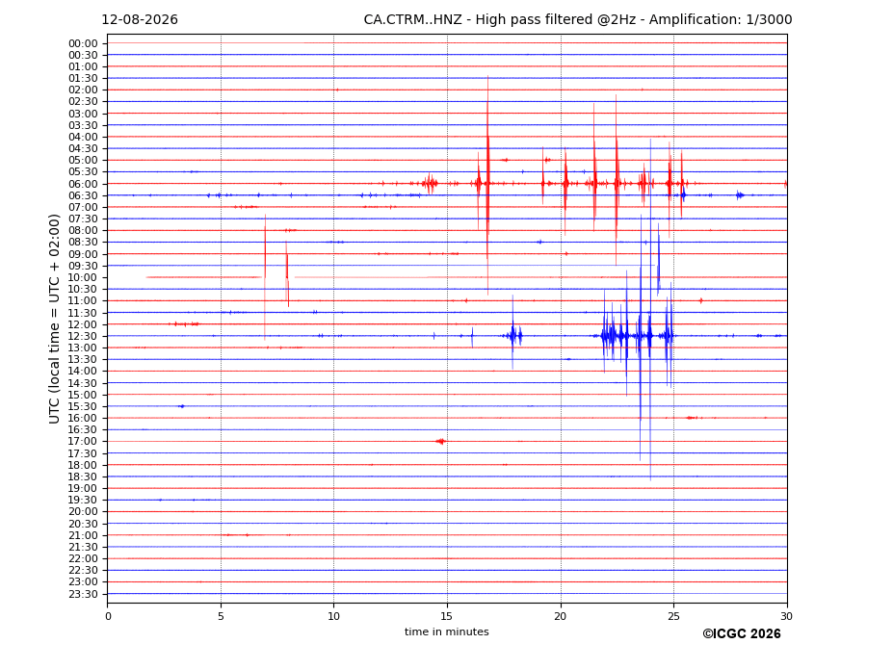Click the x-axis tick label 0

(108, 616)
